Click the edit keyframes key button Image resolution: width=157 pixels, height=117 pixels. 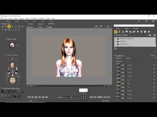point(100,97)
